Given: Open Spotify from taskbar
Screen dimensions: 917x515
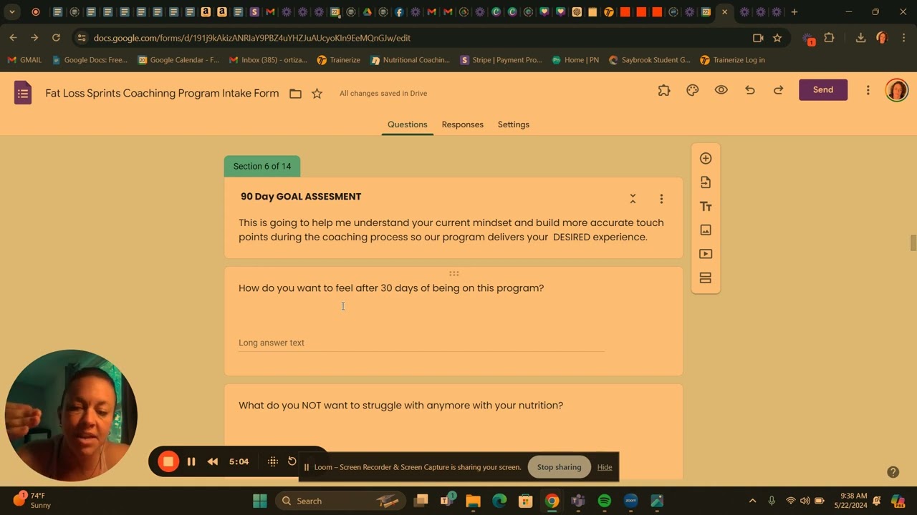Looking at the screenshot, I should coord(604,501).
